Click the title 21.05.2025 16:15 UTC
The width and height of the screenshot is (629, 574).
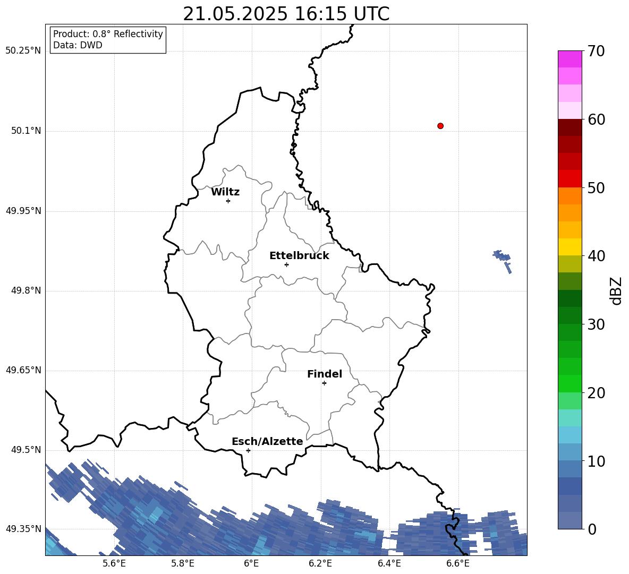[x=286, y=14]
